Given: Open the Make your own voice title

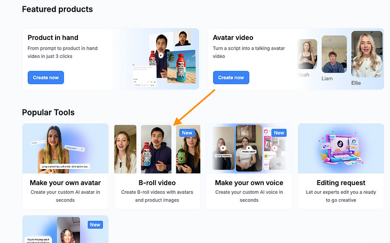Looking at the screenshot, I should [249, 183].
